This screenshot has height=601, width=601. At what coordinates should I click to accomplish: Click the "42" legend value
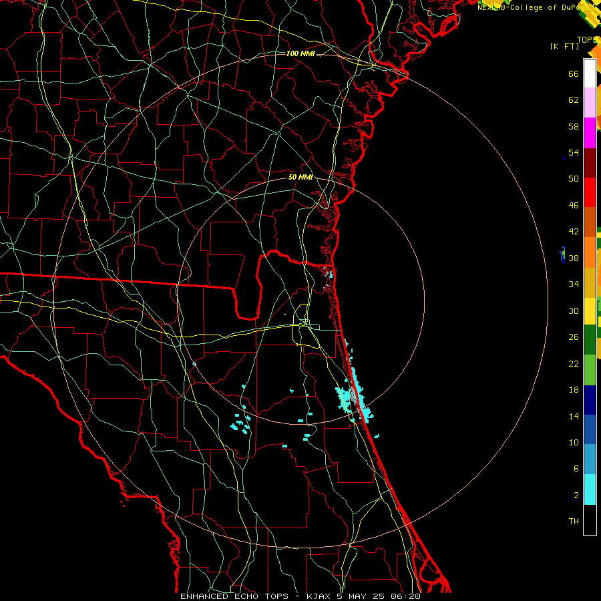click(x=574, y=232)
